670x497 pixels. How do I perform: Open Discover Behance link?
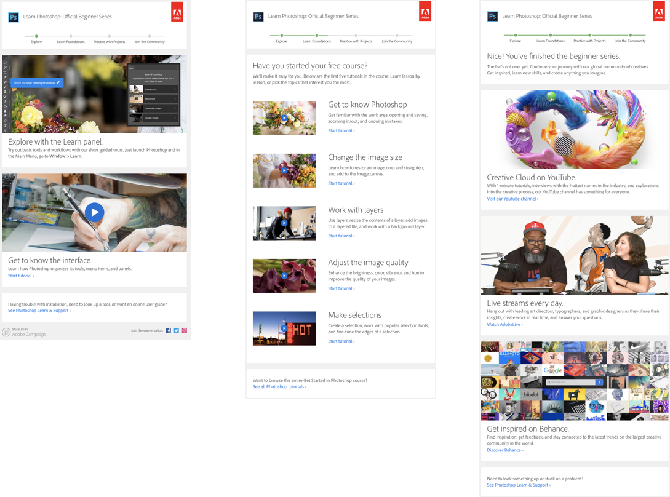click(x=505, y=450)
